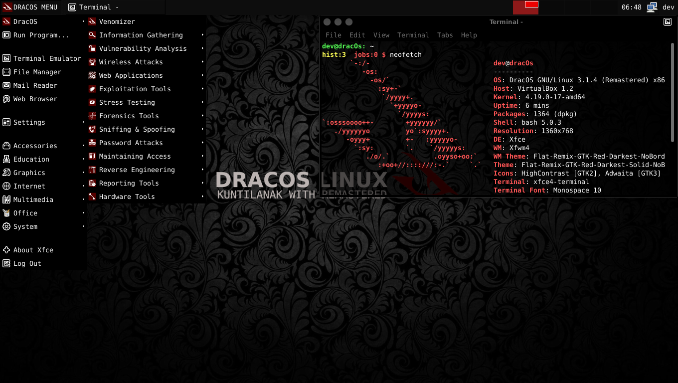Click the Vulnerability Analysis icon
This screenshot has width=678, height=383.
92,48
